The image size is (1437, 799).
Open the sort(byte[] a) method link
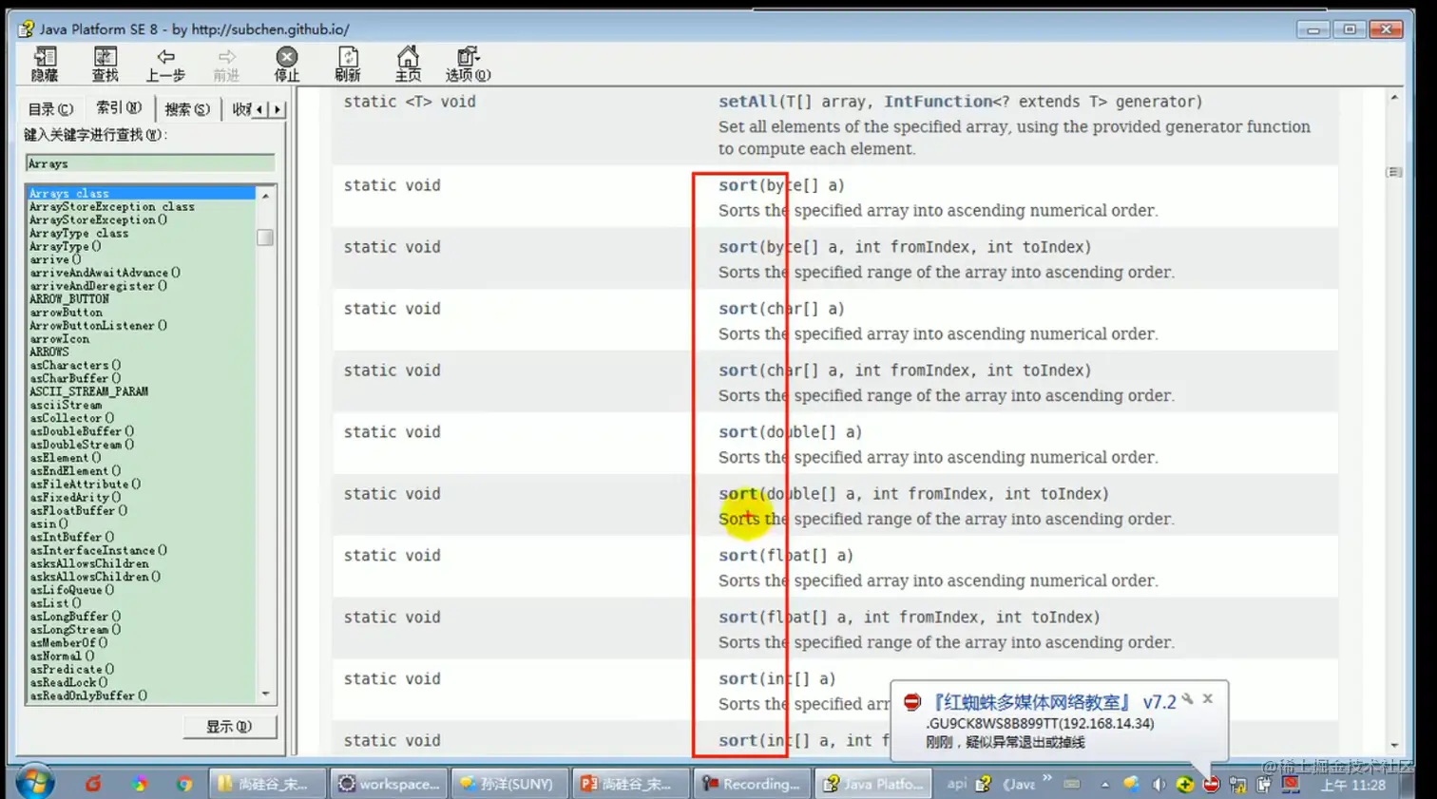click(738, 185)
